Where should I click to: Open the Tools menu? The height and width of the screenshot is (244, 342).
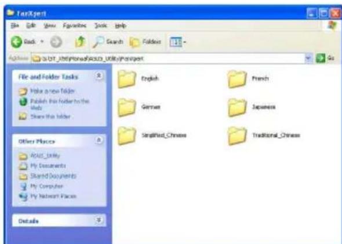click(101, 26)
